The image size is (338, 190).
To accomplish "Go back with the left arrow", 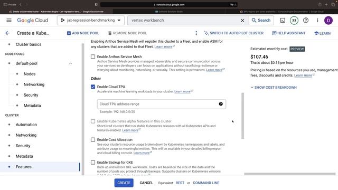I will click(7, 33).
